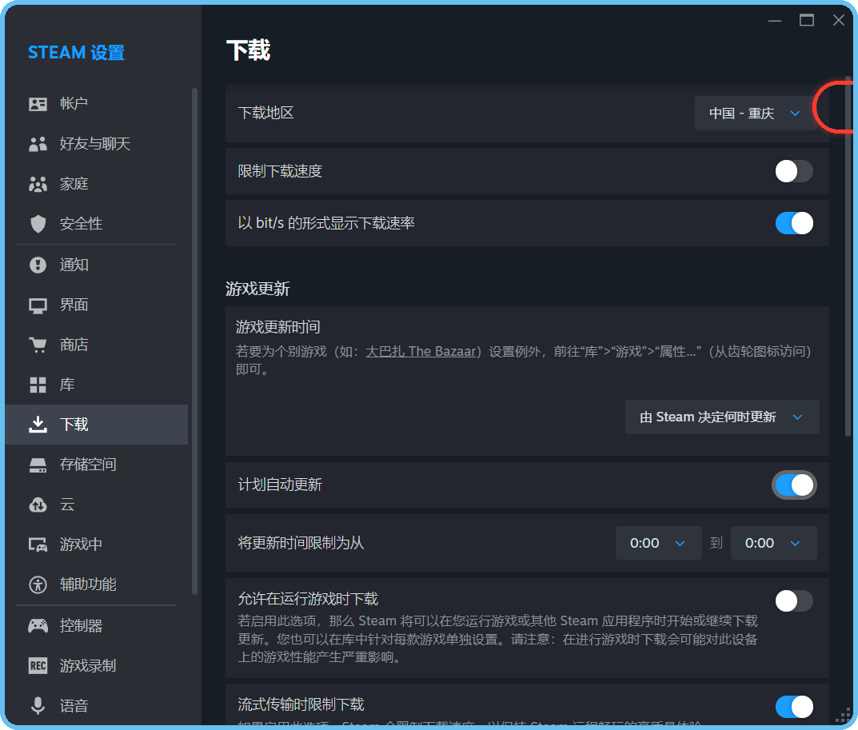Select 界面 in the sidebar
This screenshot has width=858, height=730.
point(96,305)
